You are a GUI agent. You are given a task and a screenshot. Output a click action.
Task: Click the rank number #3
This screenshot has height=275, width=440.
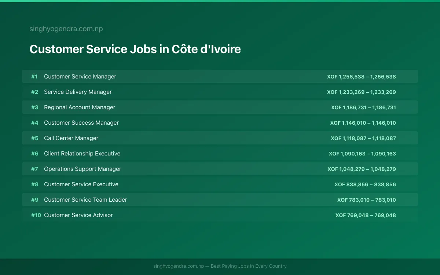point(34,107)
